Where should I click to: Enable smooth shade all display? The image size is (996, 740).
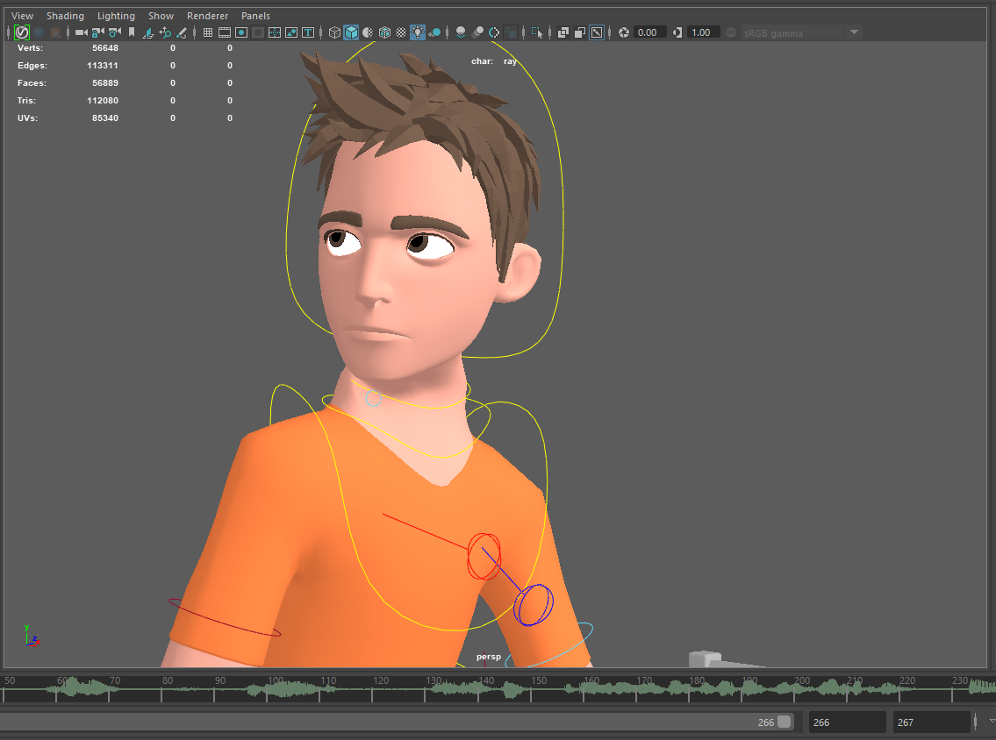tap(353, 32)
